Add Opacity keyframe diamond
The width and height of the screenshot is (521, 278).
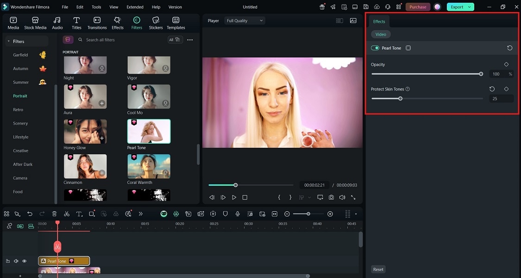pyautogui.click(x=506, y=64)
